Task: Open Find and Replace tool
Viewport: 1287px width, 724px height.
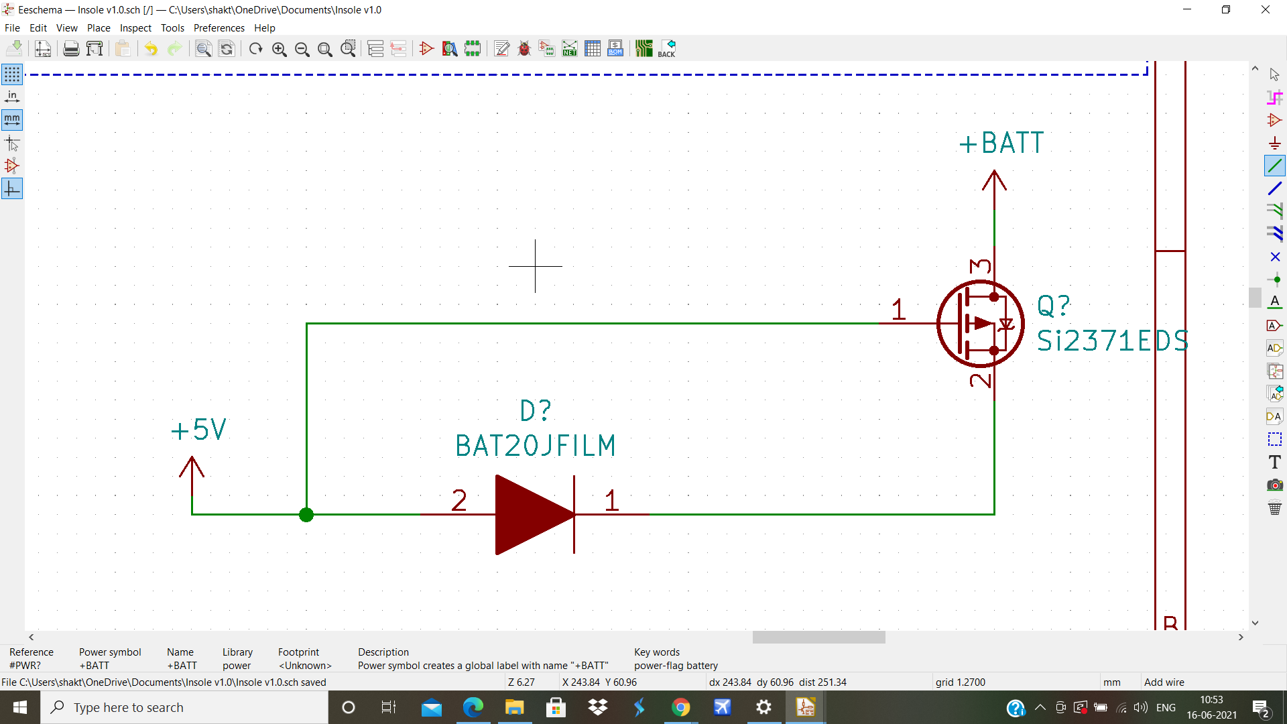Action: point(227,48)
